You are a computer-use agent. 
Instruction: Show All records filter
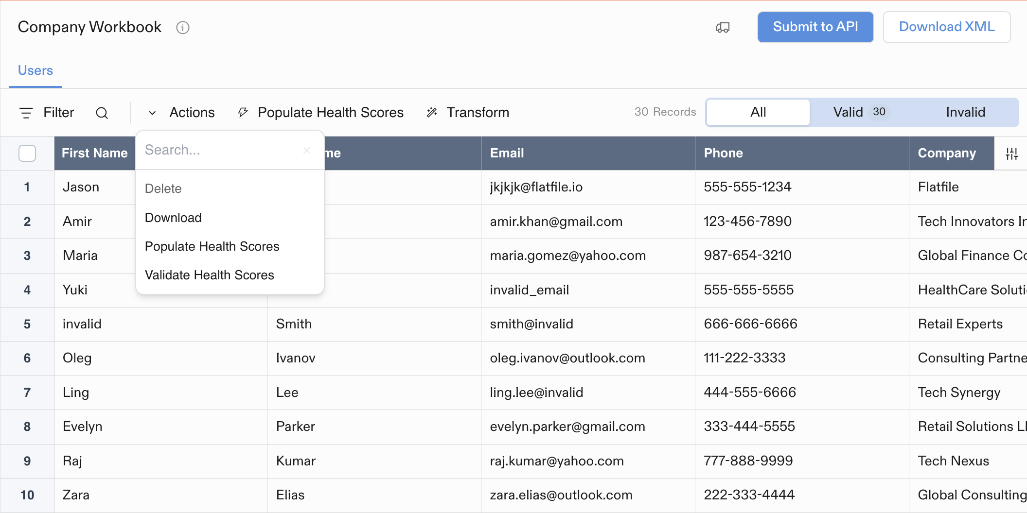(x=758, y=112)
